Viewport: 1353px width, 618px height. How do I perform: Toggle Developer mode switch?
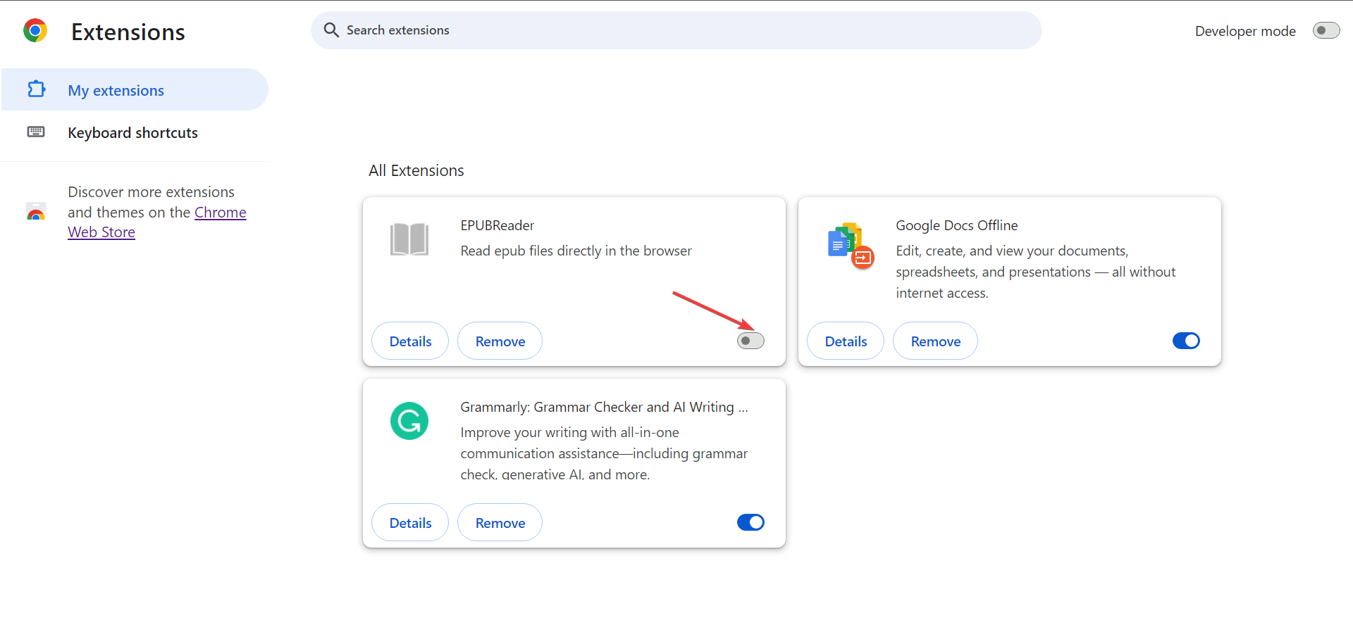pyautogui.click(x=1326, y=30)
